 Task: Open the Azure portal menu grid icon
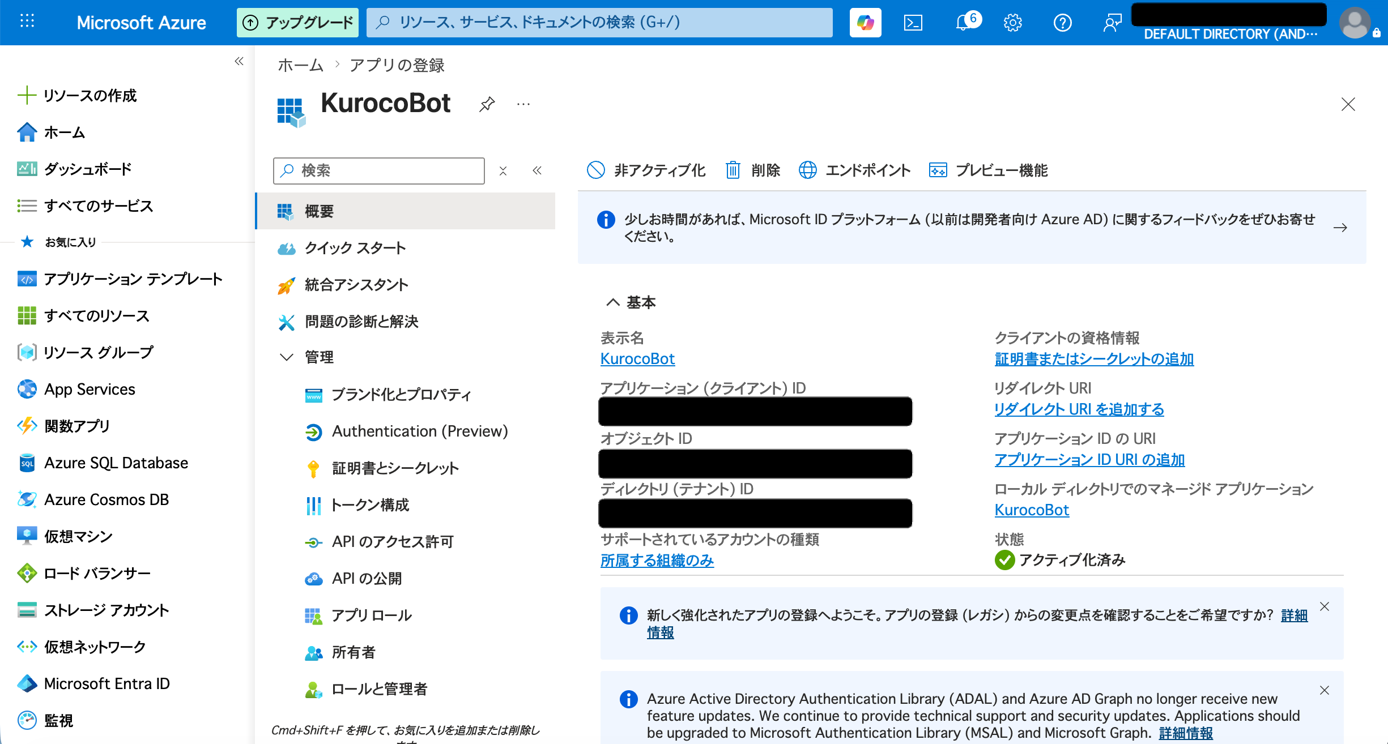coord(27,22)
